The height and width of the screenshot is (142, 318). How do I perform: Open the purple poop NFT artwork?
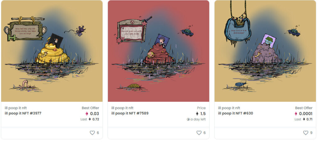pos(265,51)
